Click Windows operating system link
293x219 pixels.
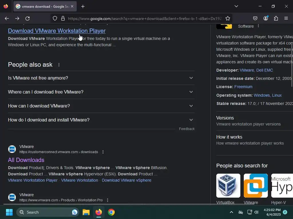(262, 95)
